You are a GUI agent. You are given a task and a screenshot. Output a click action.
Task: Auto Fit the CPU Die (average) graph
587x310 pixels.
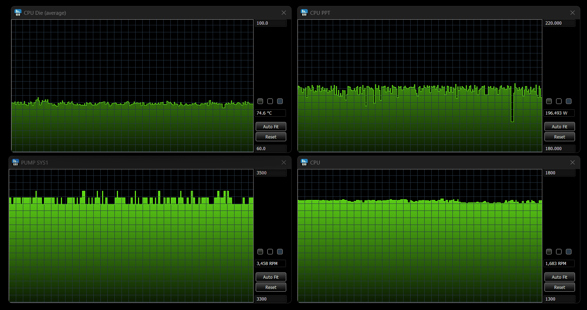[271, 127]
